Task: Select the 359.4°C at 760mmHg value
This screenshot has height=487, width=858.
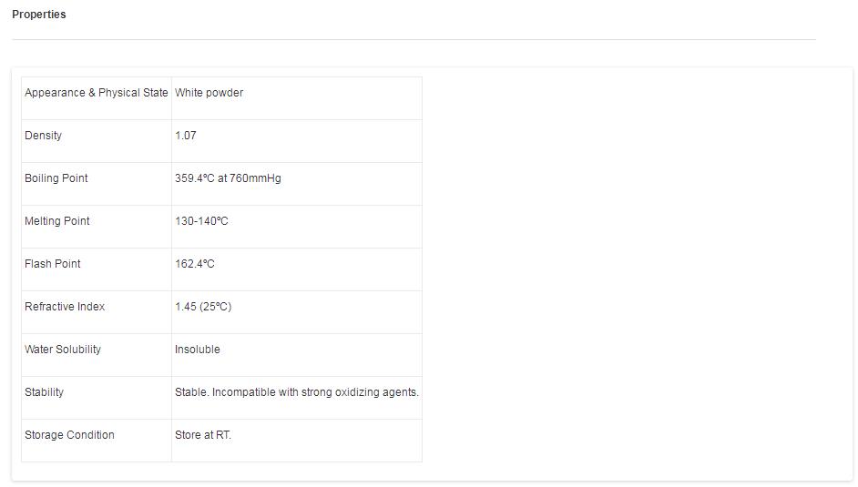Action: coord(228,178)
